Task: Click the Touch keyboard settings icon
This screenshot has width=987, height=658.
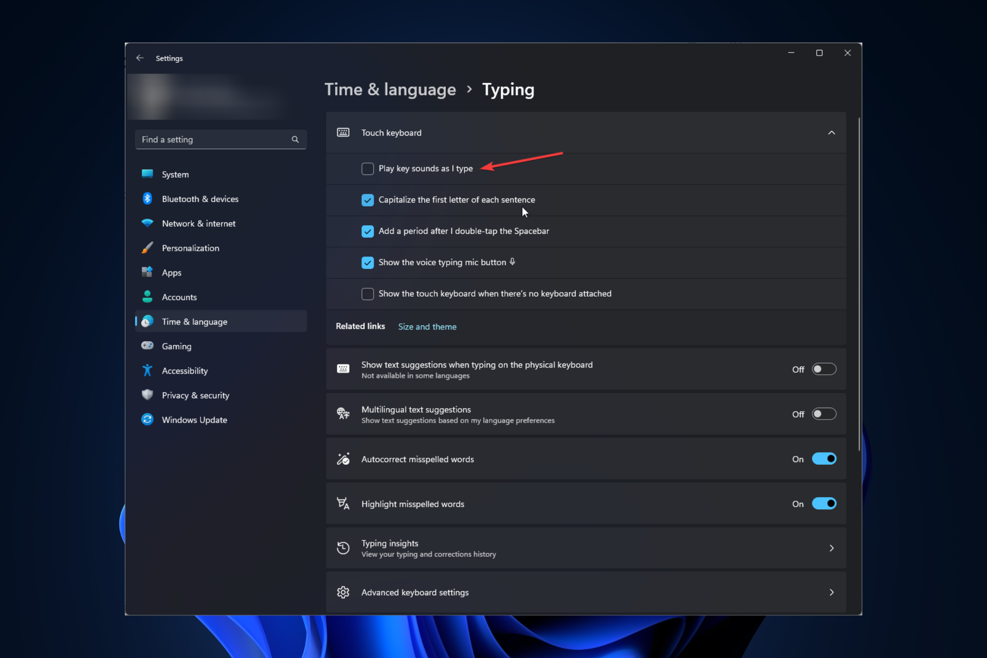Action: click(x=343, y=132)
